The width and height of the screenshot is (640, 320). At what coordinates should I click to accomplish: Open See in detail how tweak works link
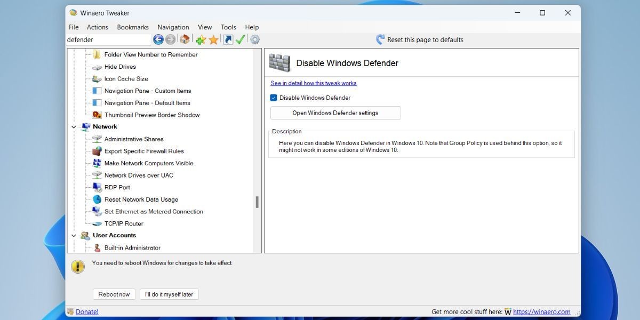tap(314, 83)
